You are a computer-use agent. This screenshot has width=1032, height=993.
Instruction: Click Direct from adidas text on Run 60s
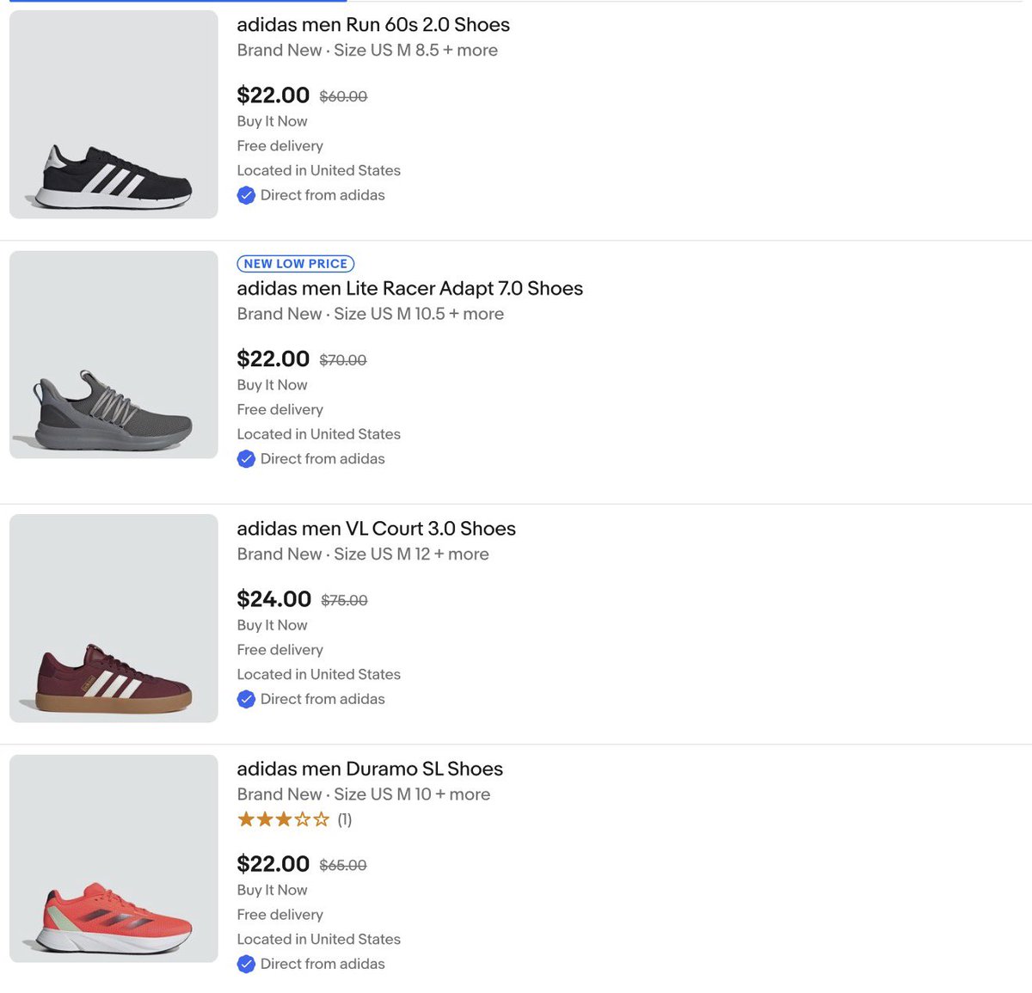[322, 195]
